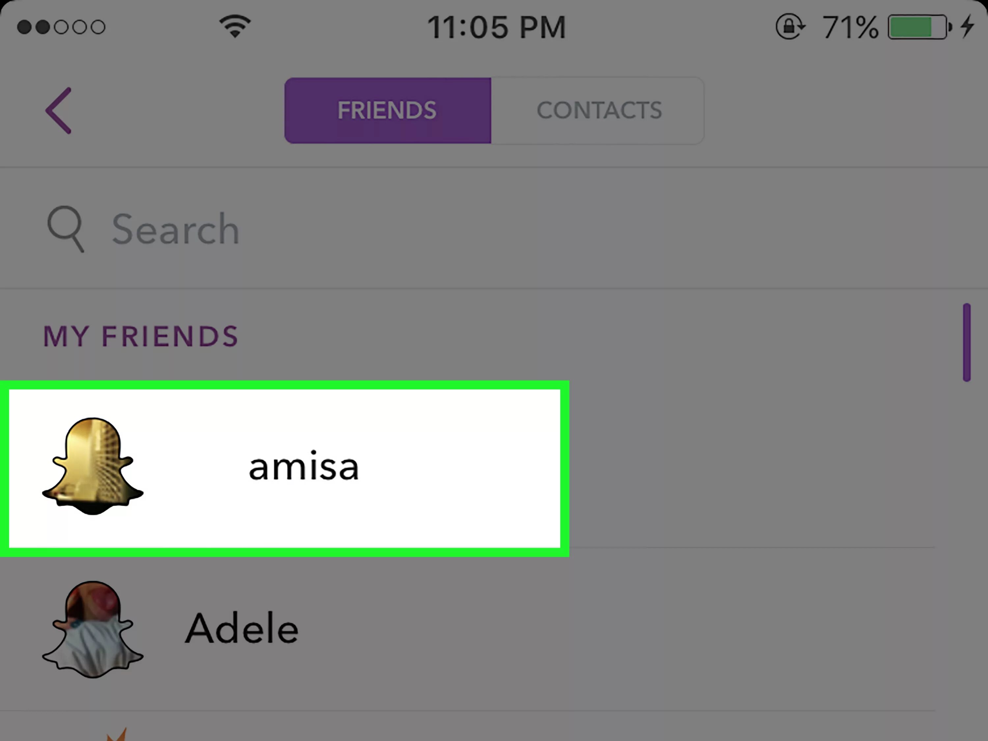Screen dimensions: 988x741
Task: Tap Adele's ghost avatar
Action: [93, 629]
